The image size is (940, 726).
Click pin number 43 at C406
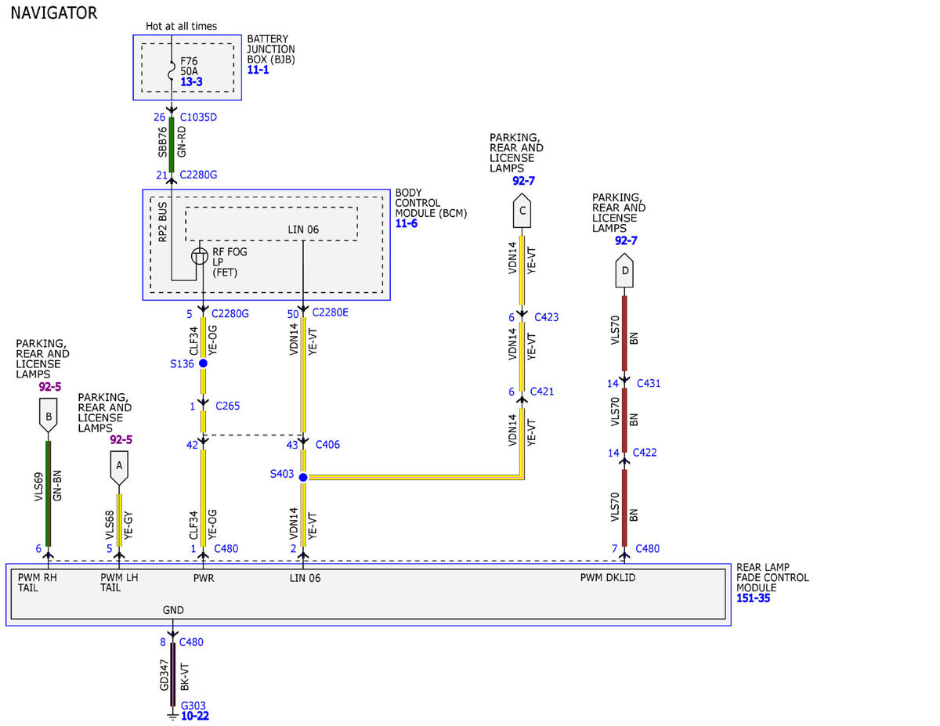pos(293,444)
